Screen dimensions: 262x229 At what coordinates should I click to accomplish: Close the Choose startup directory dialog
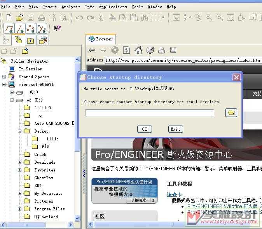point(236,77)
